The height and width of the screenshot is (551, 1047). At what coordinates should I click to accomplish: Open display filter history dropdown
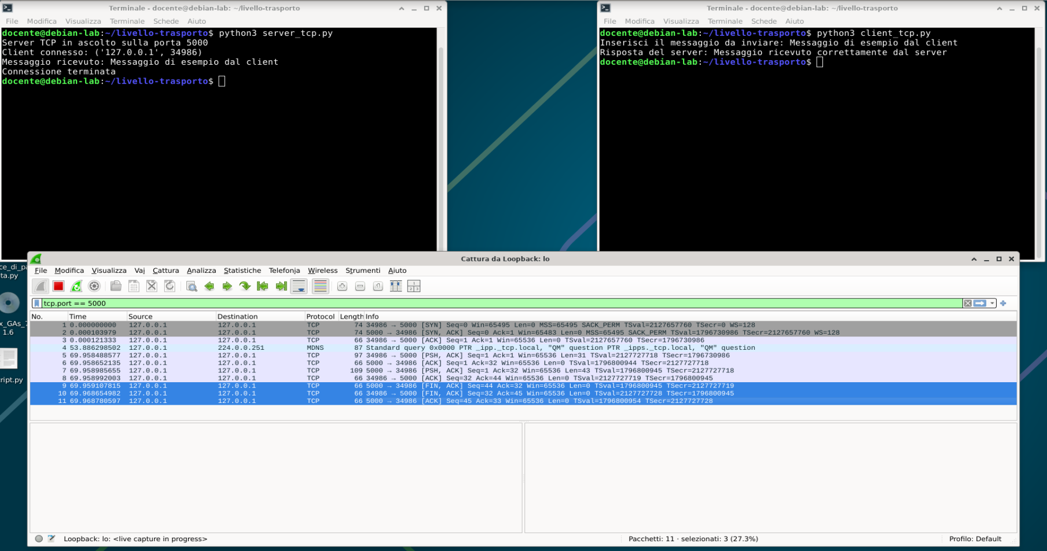click(x=992, y=303)
